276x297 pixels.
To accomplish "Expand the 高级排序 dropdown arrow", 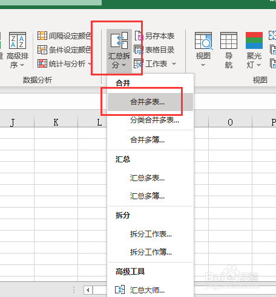I will [22, 65].
